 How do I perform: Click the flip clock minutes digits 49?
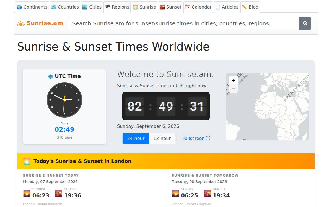pyautogui.click(x=166, y=106)
